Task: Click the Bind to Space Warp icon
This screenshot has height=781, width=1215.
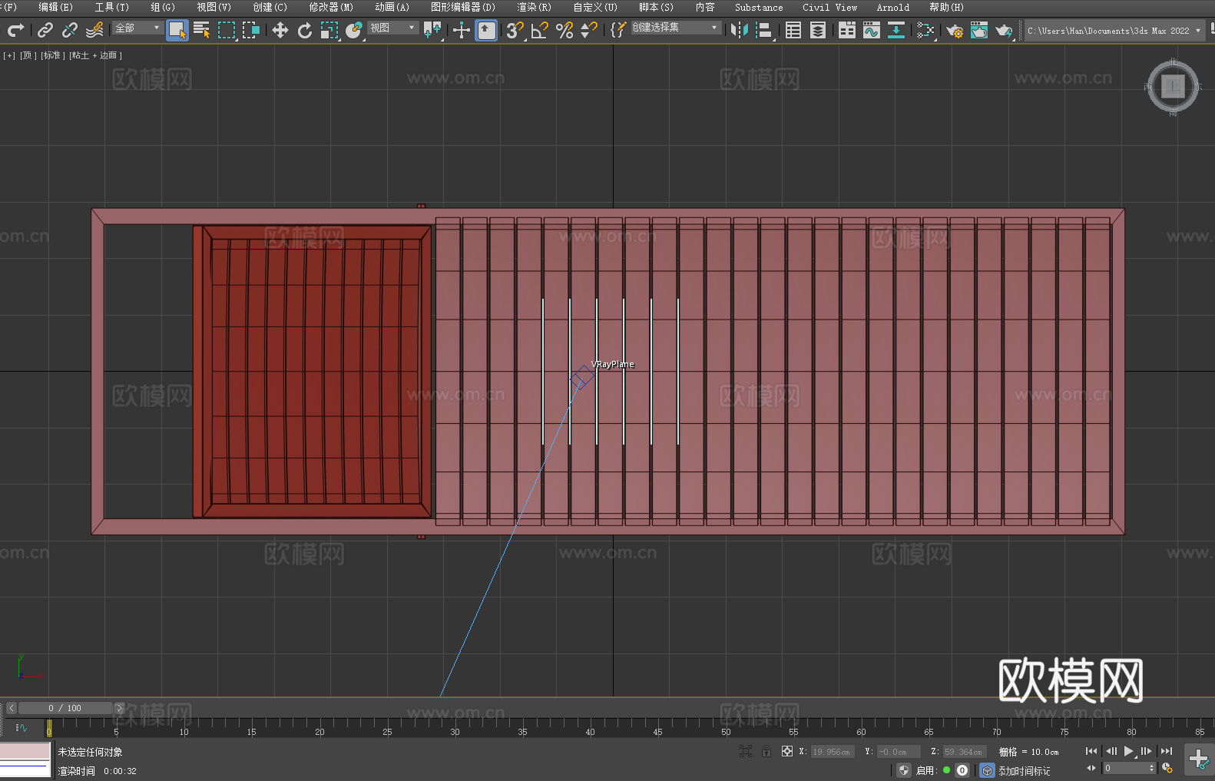Action: (x=94, y=30)
